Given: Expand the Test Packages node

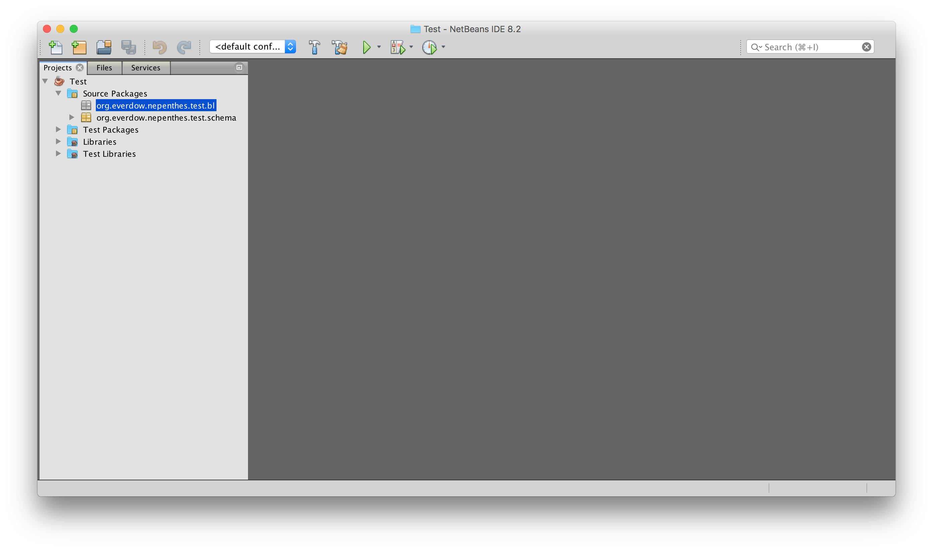Looking at the screenshot, I should click(58, 129).
